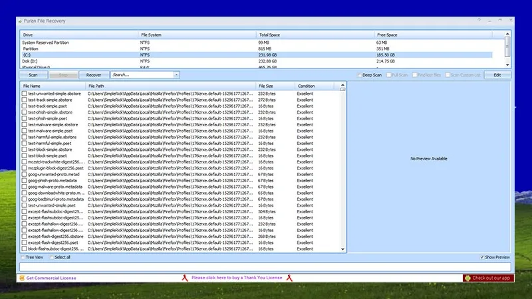The height and width of the screenshot is (299, 532).
Task: Click the 268 Bytes file size cell
Action: (x=267, y=237)
